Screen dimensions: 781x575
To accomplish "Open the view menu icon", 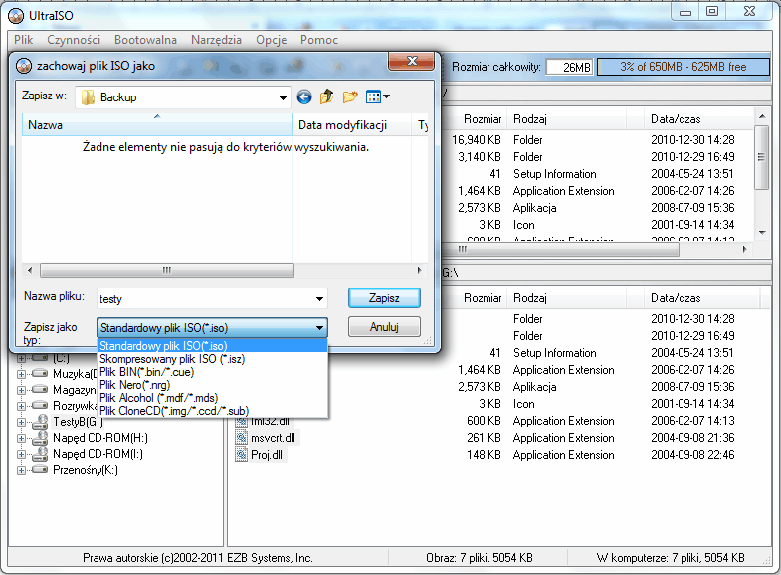I will tap(377, 97).
